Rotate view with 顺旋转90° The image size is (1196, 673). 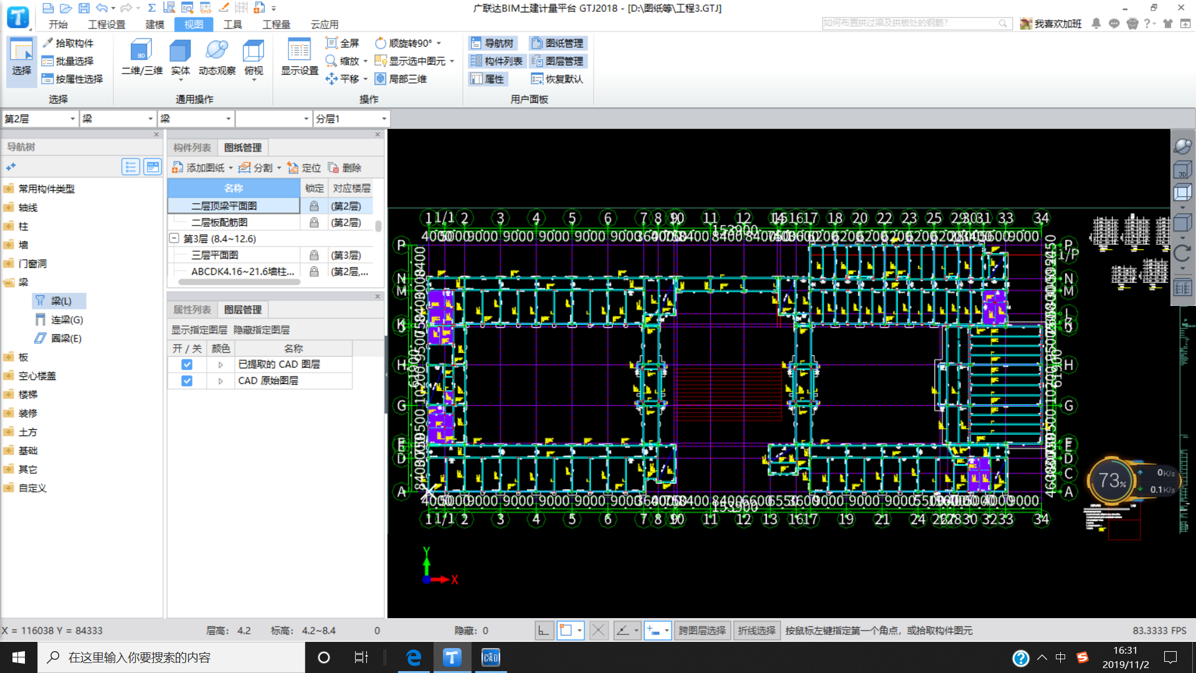(404, 43)
